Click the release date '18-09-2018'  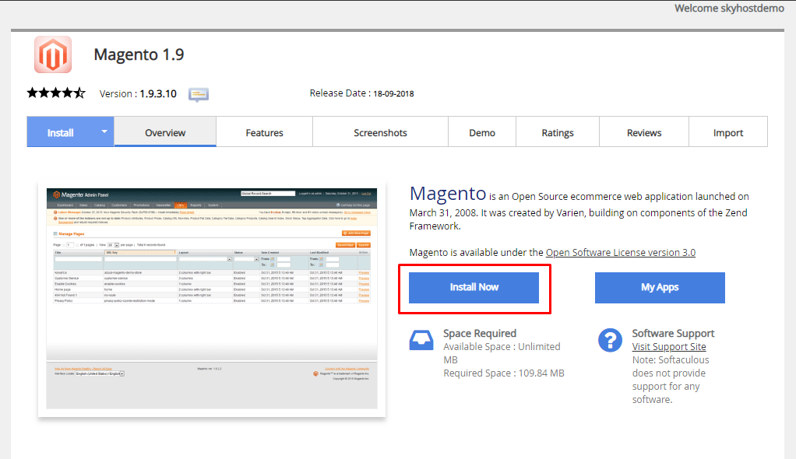(x=393, y=93)
